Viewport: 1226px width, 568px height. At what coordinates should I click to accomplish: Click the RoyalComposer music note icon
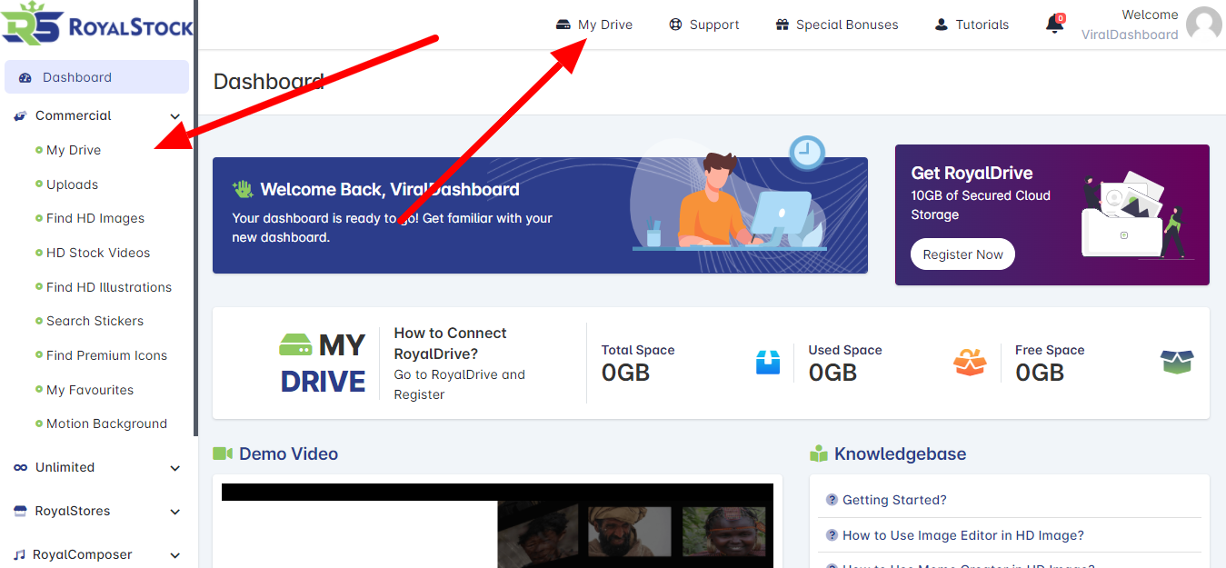coord(20,554)
